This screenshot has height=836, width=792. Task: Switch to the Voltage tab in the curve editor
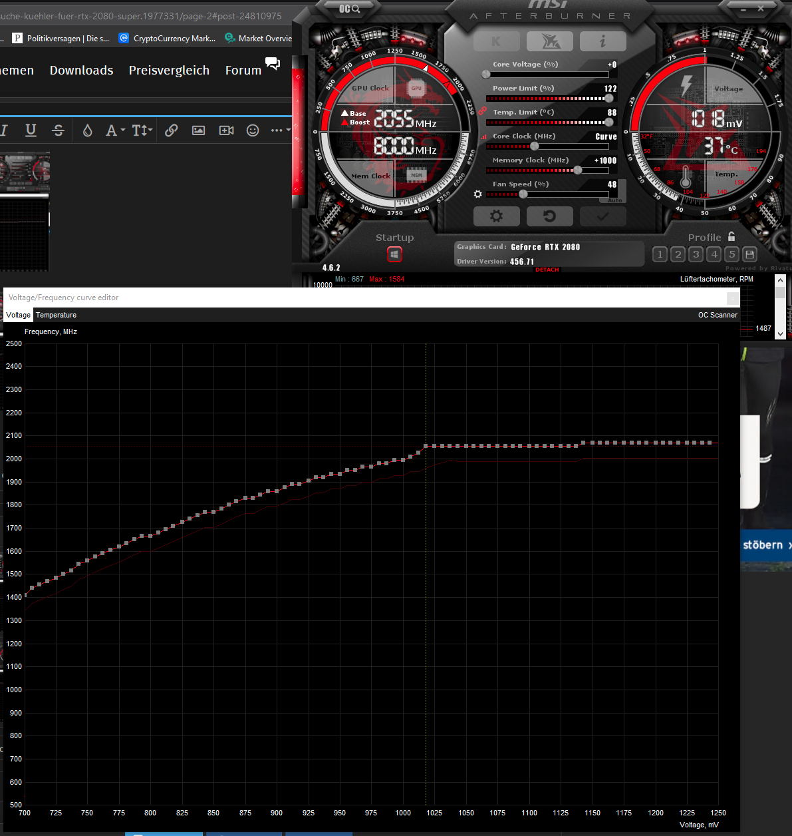point(18,315)
